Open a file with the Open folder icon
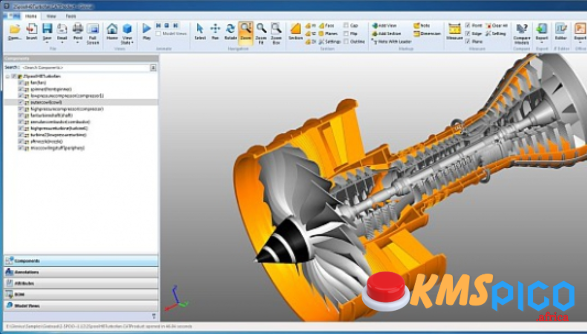Image resolution: width=587 pixels, height=334 pixels. 15,29
